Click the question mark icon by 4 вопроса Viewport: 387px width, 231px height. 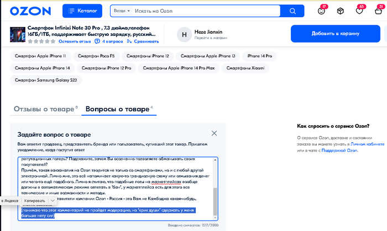click(97, 41)
